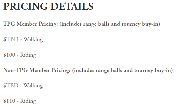
Task: Click the $TBD amount in the Non-TPG section
Action: [11, 86]
